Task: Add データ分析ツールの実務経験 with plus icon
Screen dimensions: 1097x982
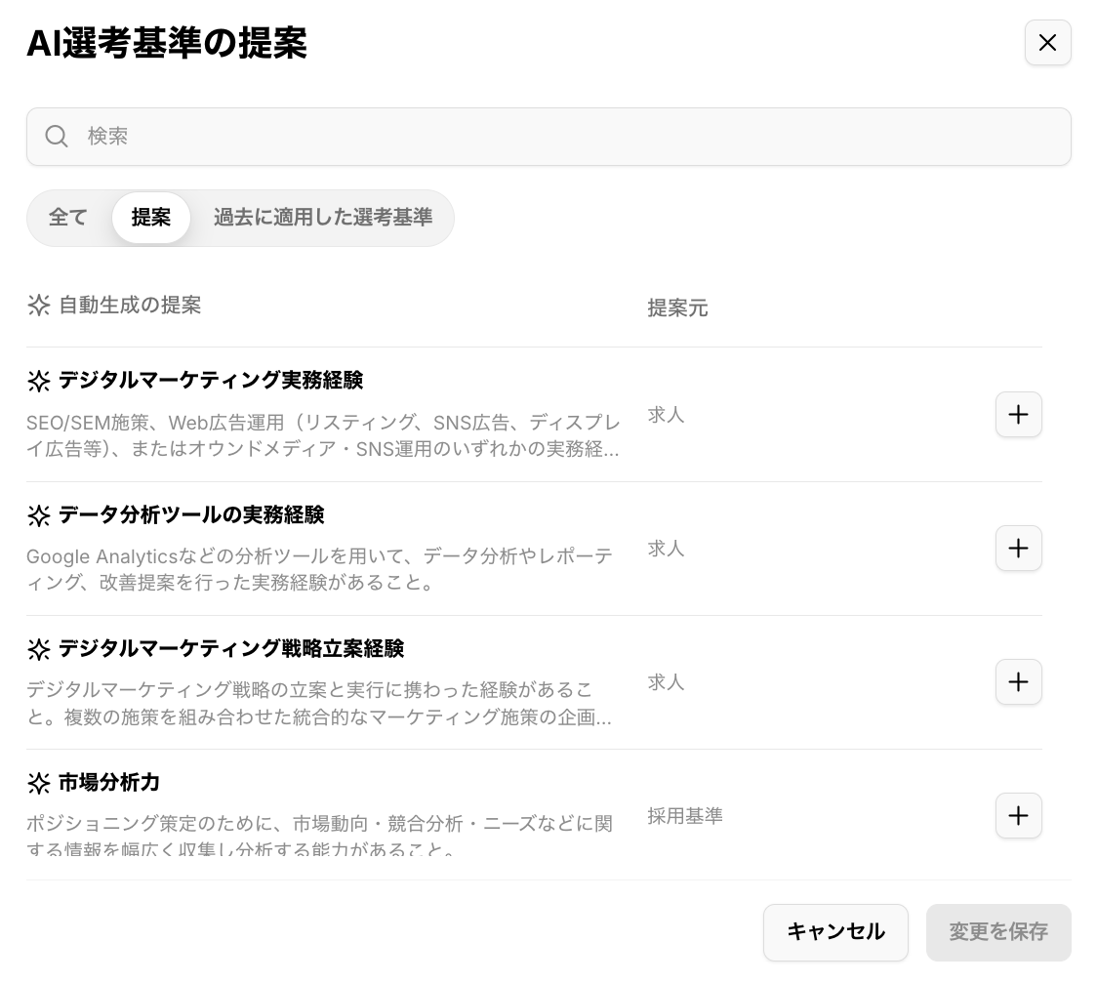Action: coord(1018,549)
